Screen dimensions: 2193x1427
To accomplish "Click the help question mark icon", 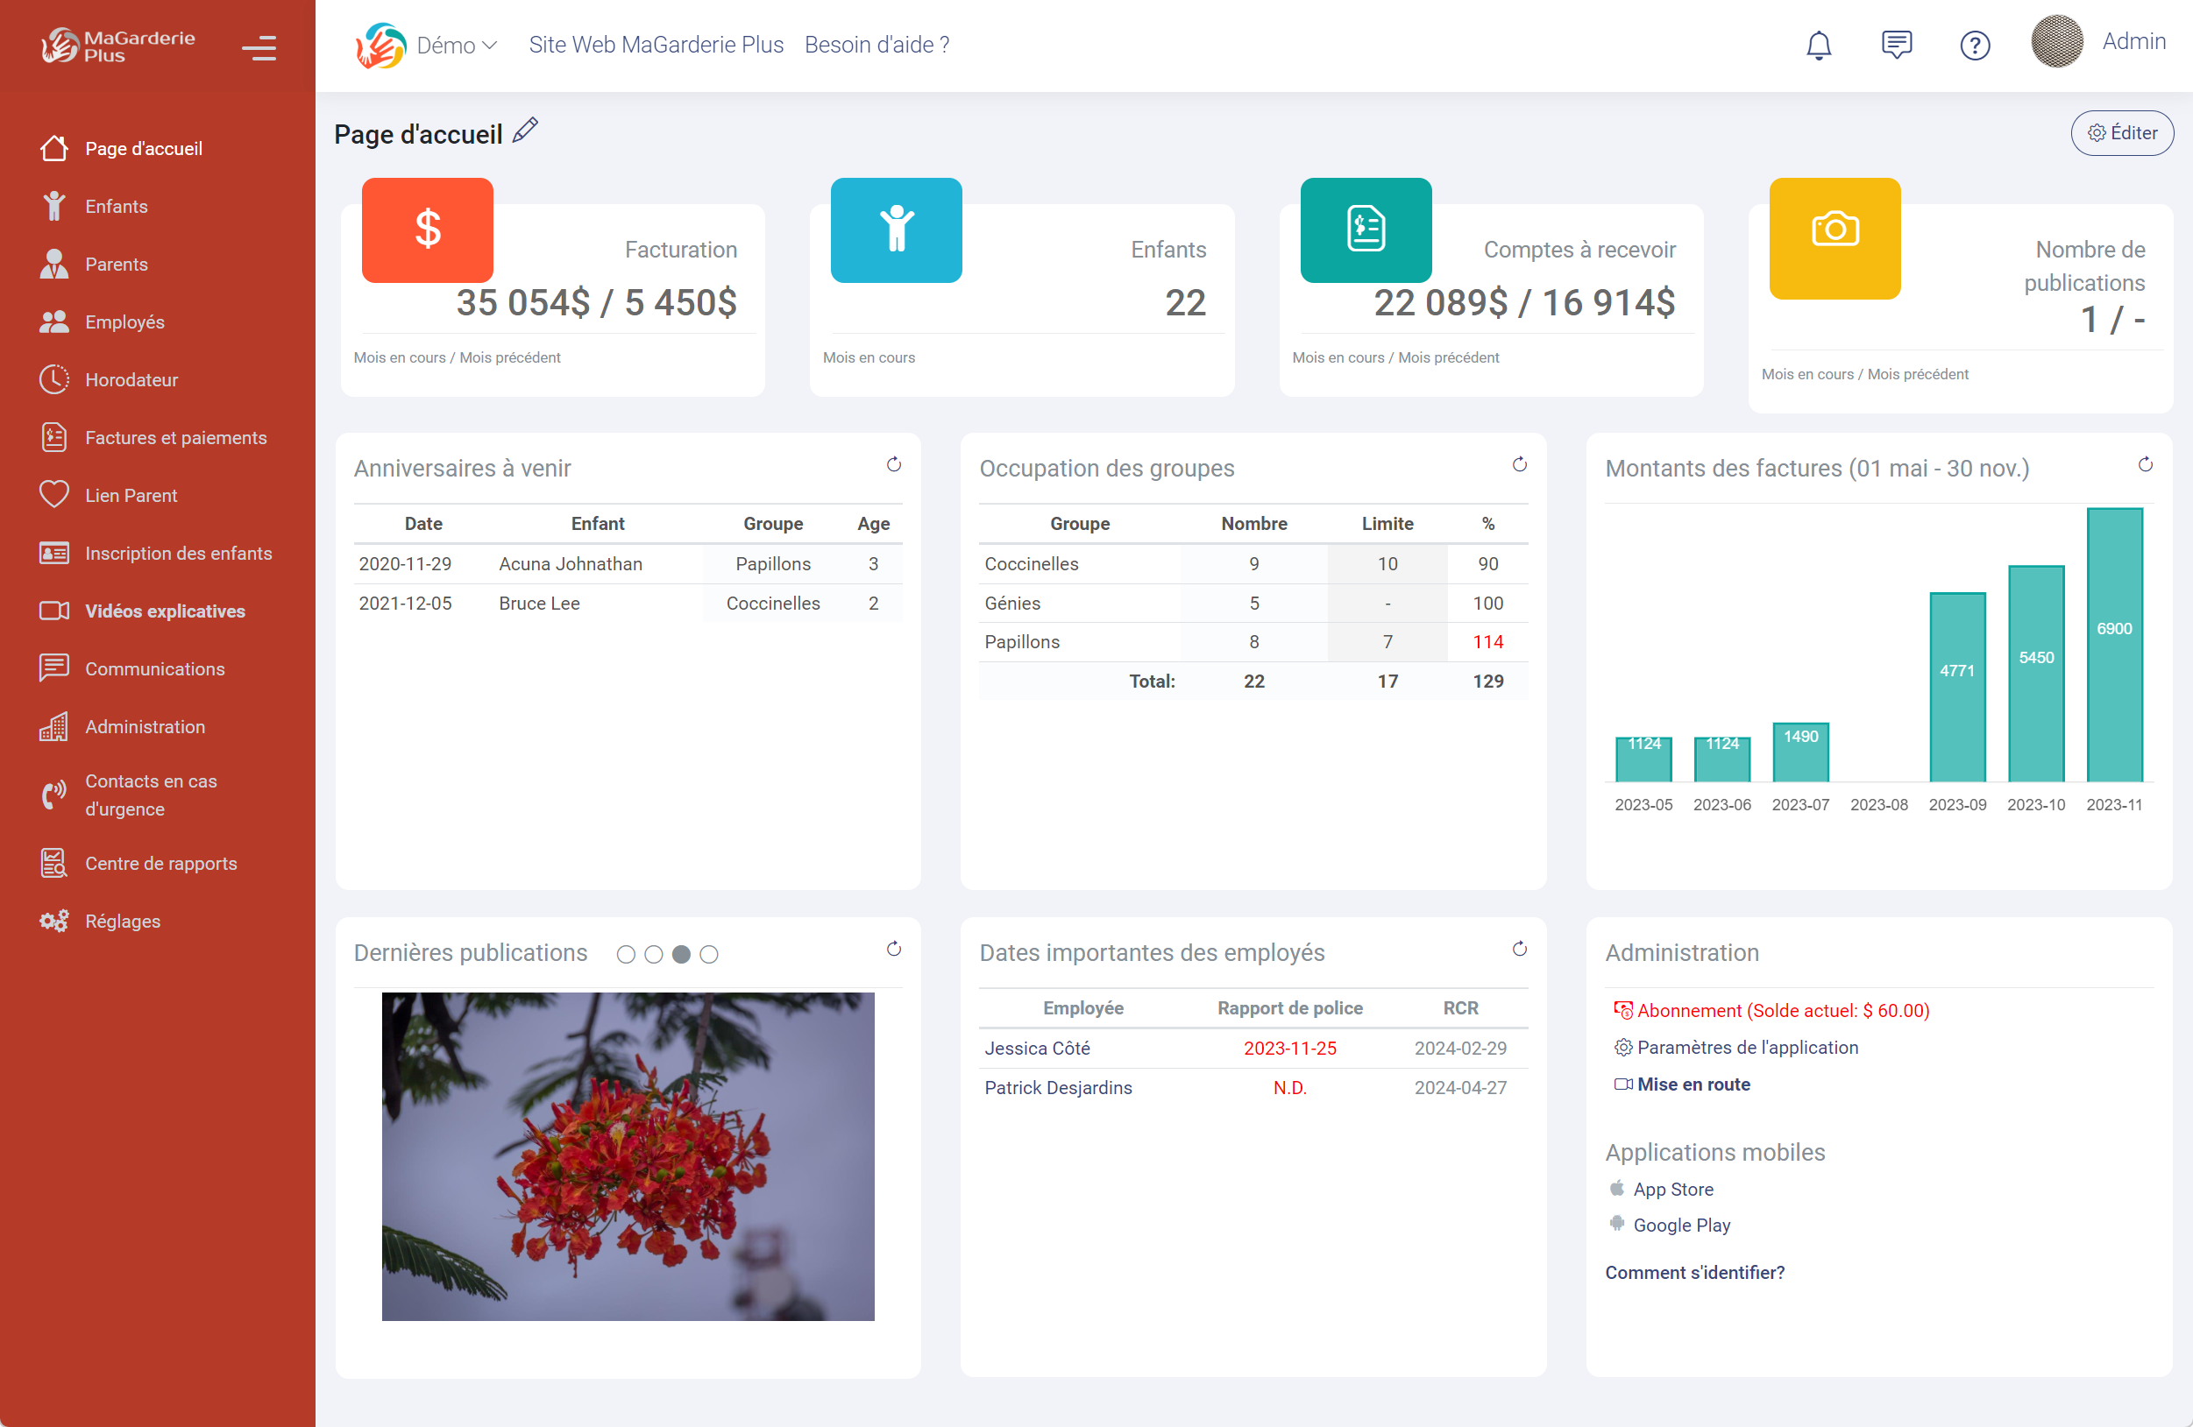I will click(1975, 44).
